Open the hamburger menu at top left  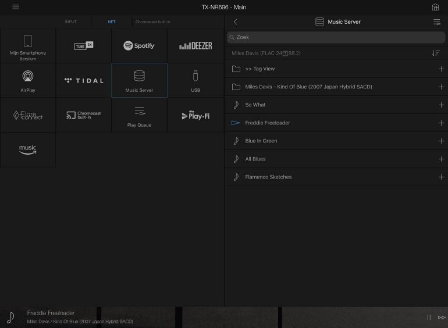pos(16,7)
